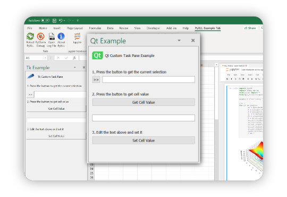Click Set Cell Value in Qt pane
The image size is (287, 197).
(143, 141)
